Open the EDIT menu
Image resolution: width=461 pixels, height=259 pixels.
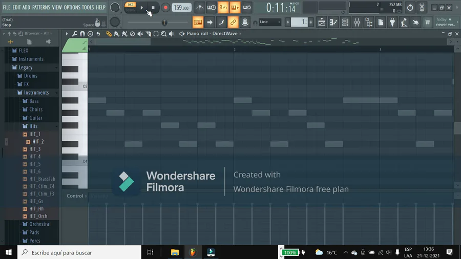pos(16,7)
